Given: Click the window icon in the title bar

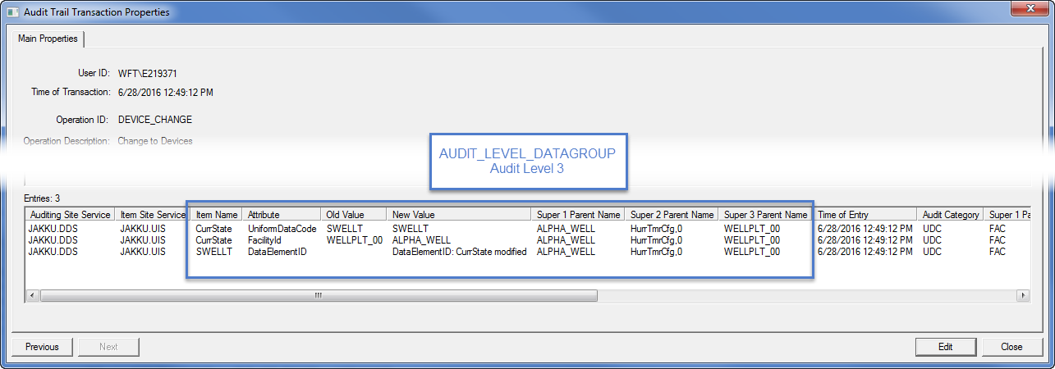Looking at the screenshot, I should tap(13, 12).
